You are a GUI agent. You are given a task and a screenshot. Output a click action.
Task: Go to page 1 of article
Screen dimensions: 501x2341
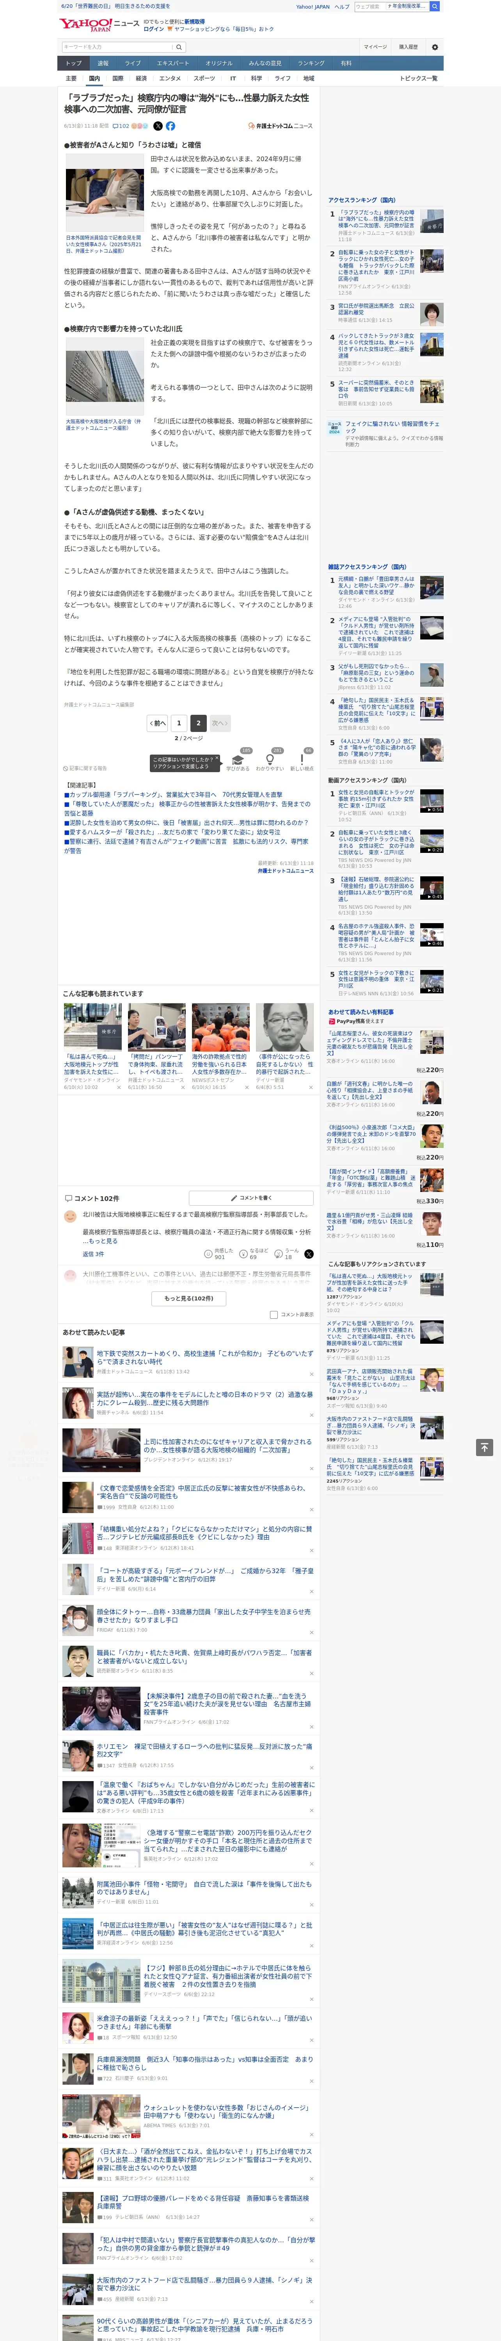[x=179, y=723]
